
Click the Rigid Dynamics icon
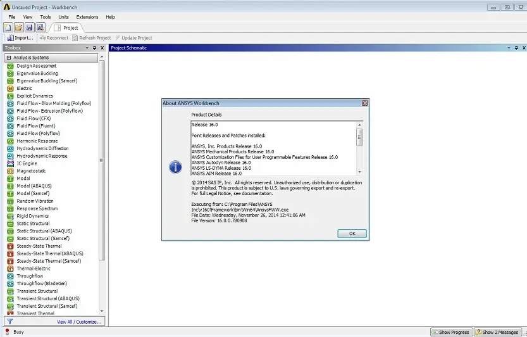(x=10, y=216)
